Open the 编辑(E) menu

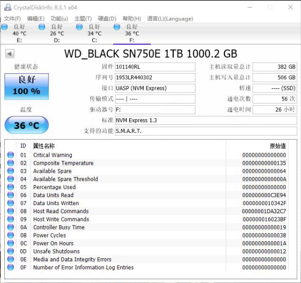tap(36, 19)
